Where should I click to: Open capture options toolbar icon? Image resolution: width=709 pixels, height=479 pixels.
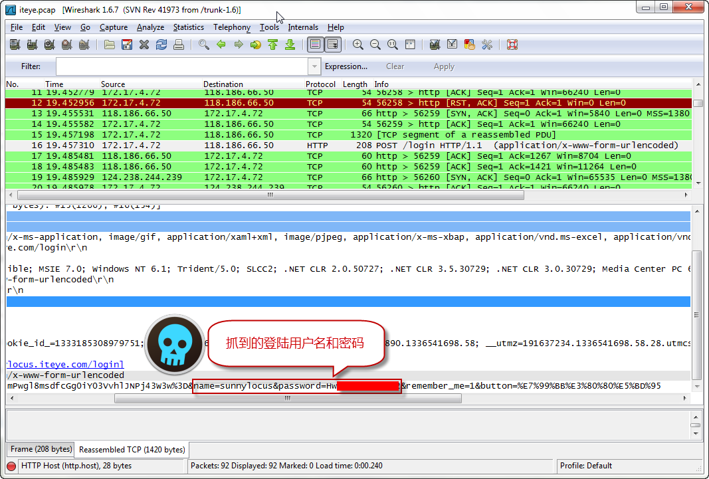click(32, 45)
